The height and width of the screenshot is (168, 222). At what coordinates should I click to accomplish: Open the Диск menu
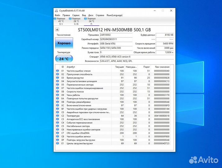(x=91, y=15)
